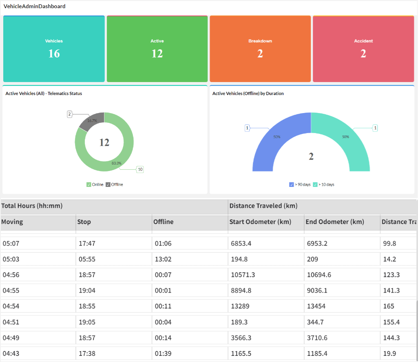Select Offline cell 00:01

[190, 291]
